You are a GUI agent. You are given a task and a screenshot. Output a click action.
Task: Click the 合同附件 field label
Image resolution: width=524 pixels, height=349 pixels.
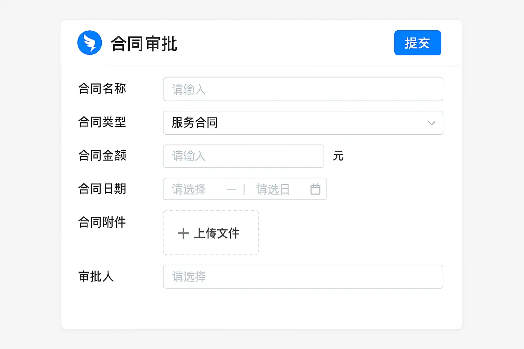(x=102, y=222)
